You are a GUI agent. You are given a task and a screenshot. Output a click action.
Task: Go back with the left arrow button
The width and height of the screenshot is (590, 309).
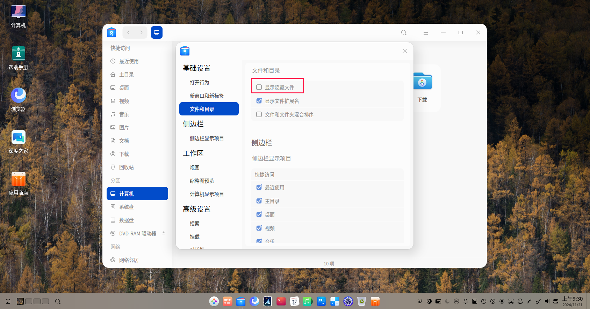pyautogui.click(x=129, y=32)
